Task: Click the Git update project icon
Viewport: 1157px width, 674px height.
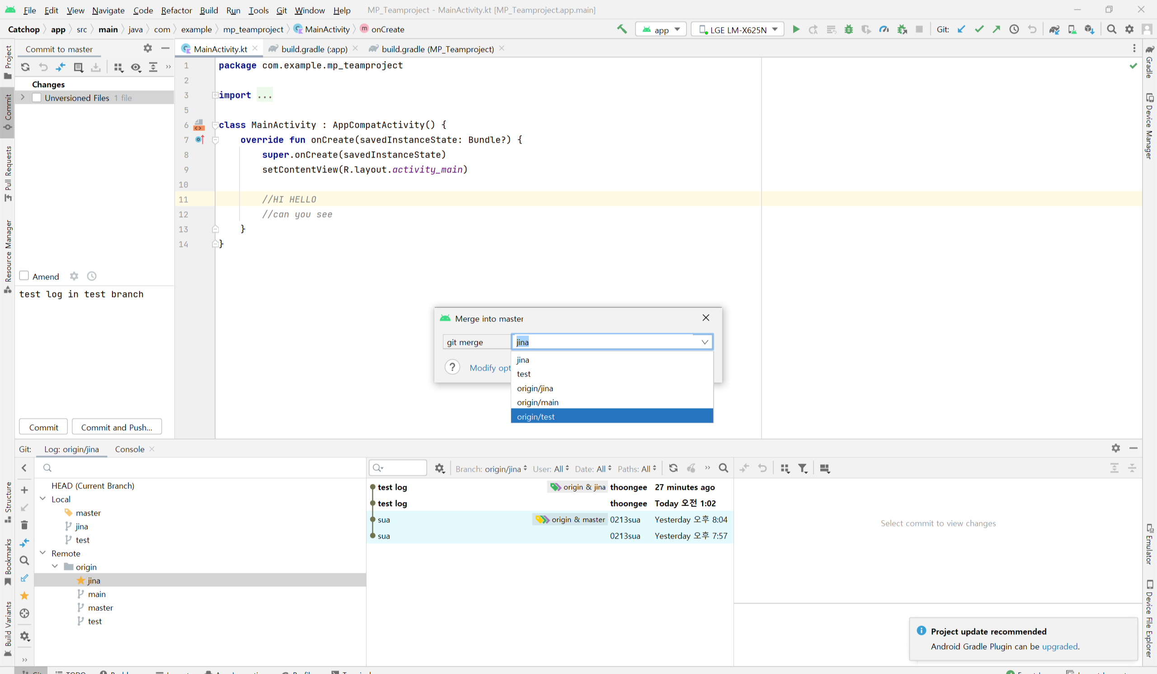Action: [961, 29]
